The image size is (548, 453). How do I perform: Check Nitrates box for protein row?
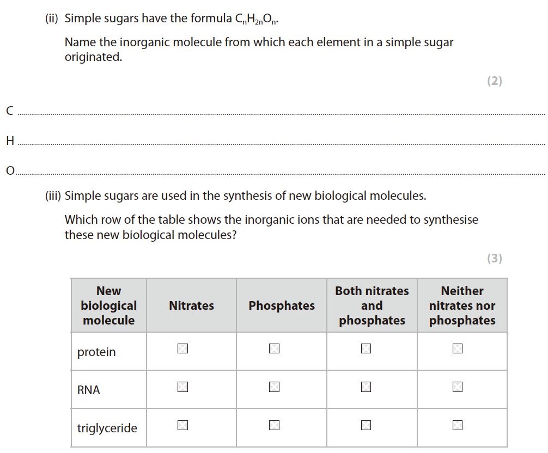pyautogui.click(x=182, y=348)
